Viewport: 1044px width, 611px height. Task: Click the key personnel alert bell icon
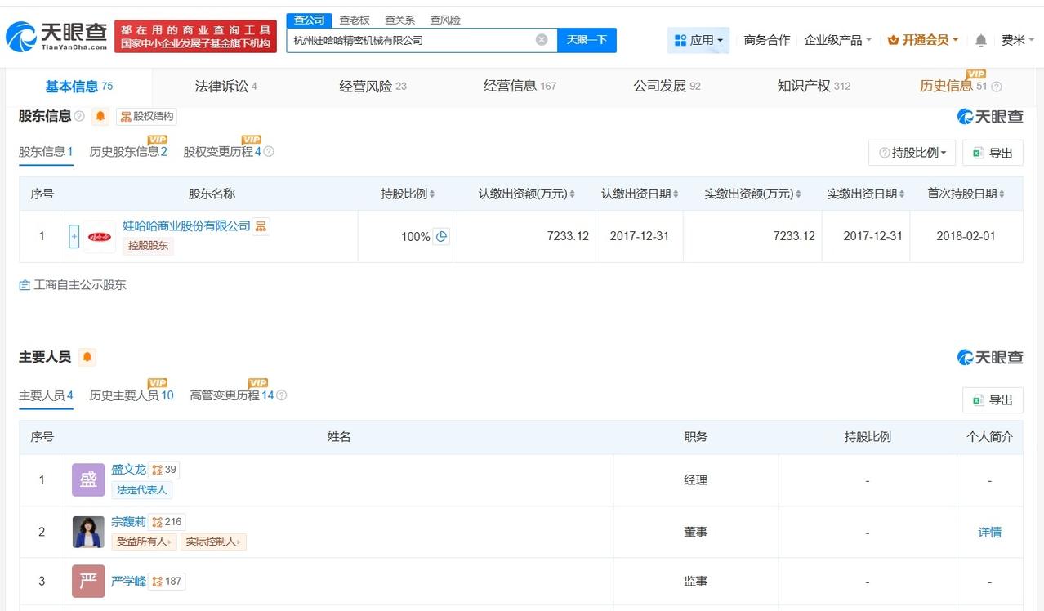coord(87,358)
